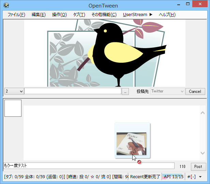Click the OpenTween app icon in title bar
210x184 pixels.
tap(6, 5)
